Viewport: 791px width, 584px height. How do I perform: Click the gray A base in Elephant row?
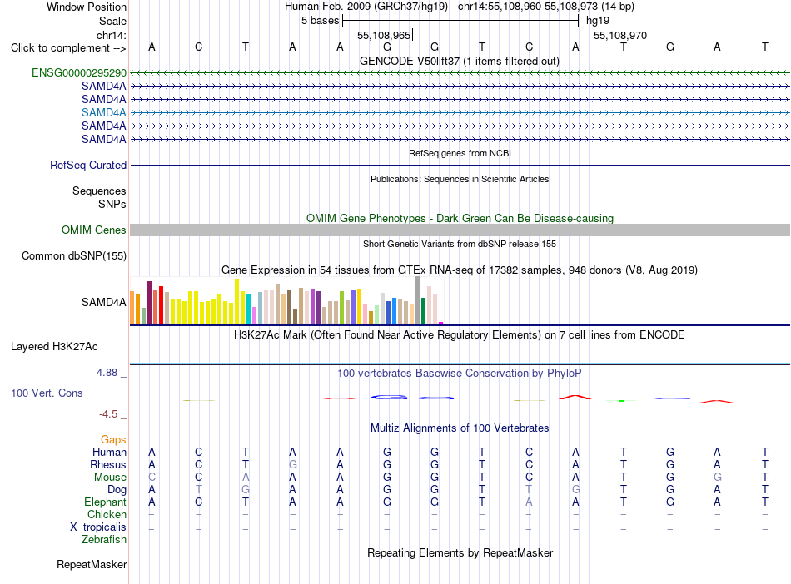point(529,502)
